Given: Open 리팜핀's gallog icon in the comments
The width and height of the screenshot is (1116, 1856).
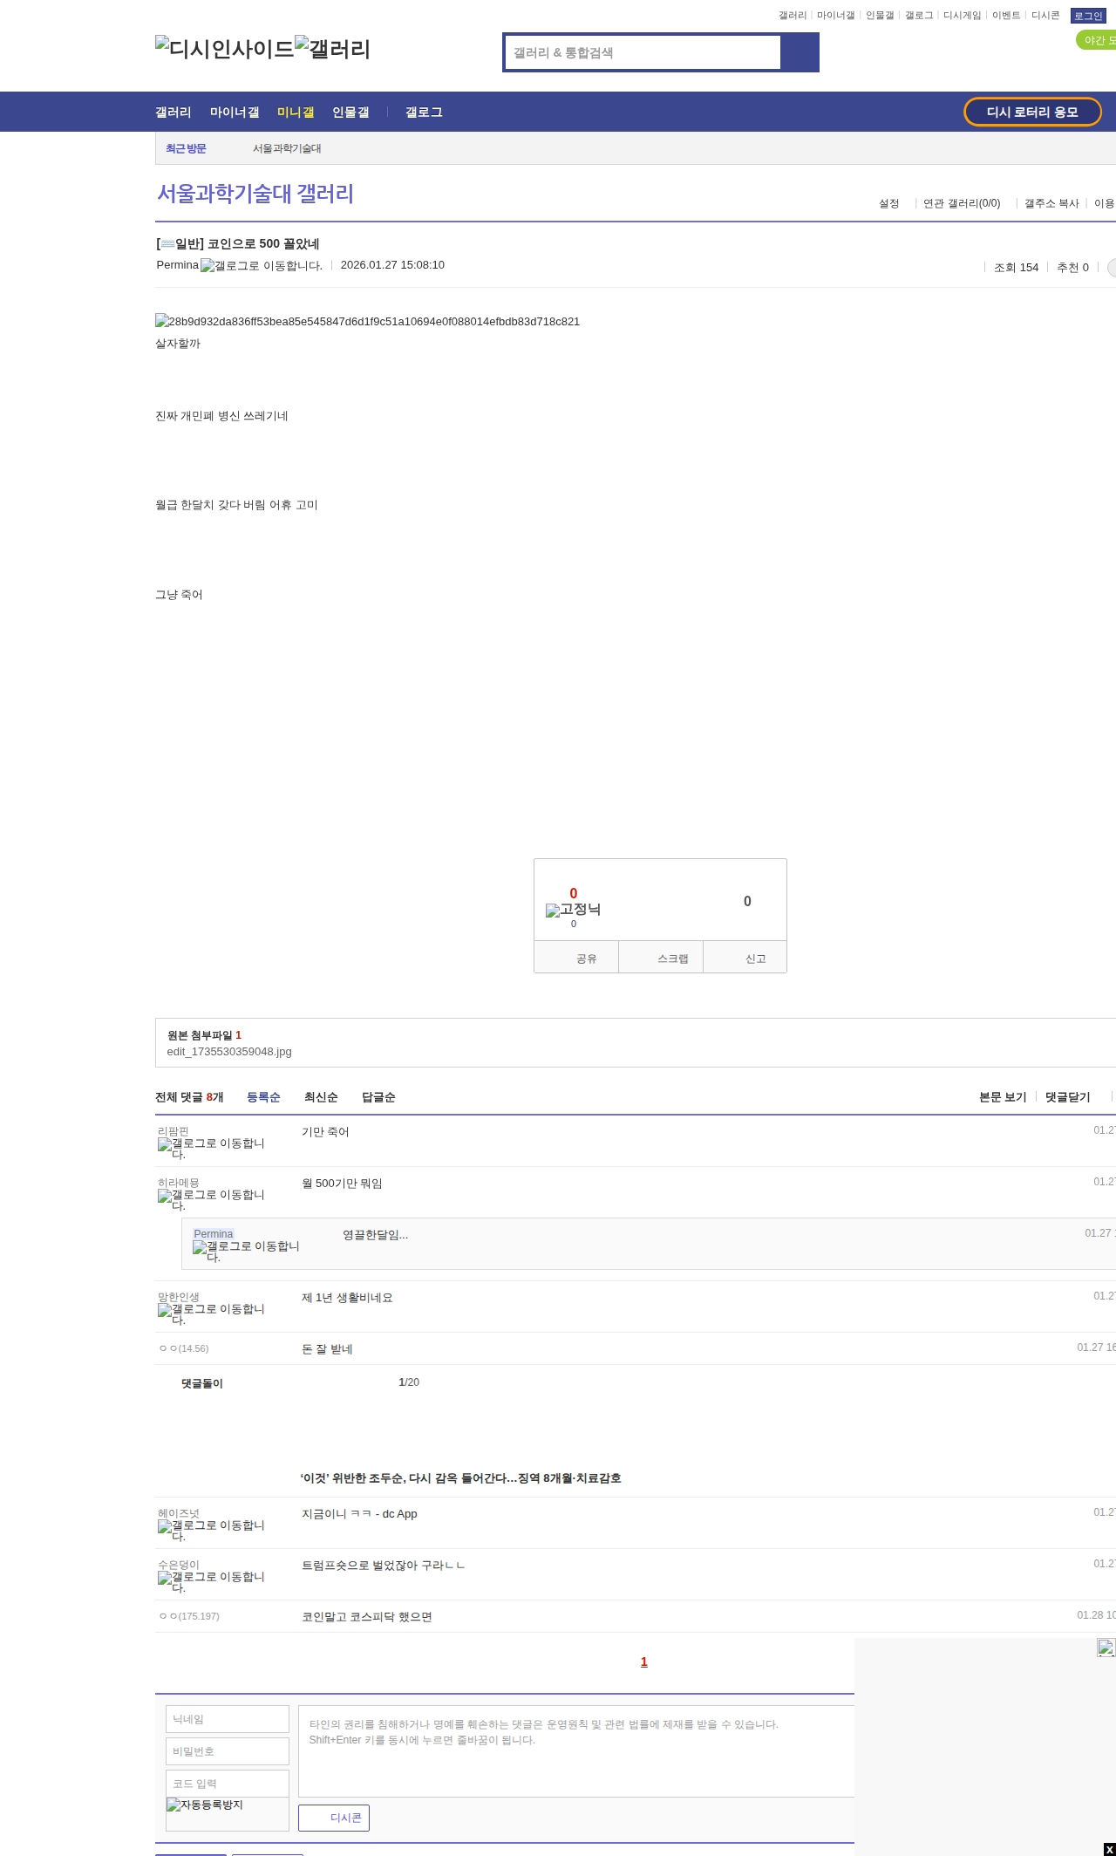Looking at the screenshot, I should click(211, 1148).
